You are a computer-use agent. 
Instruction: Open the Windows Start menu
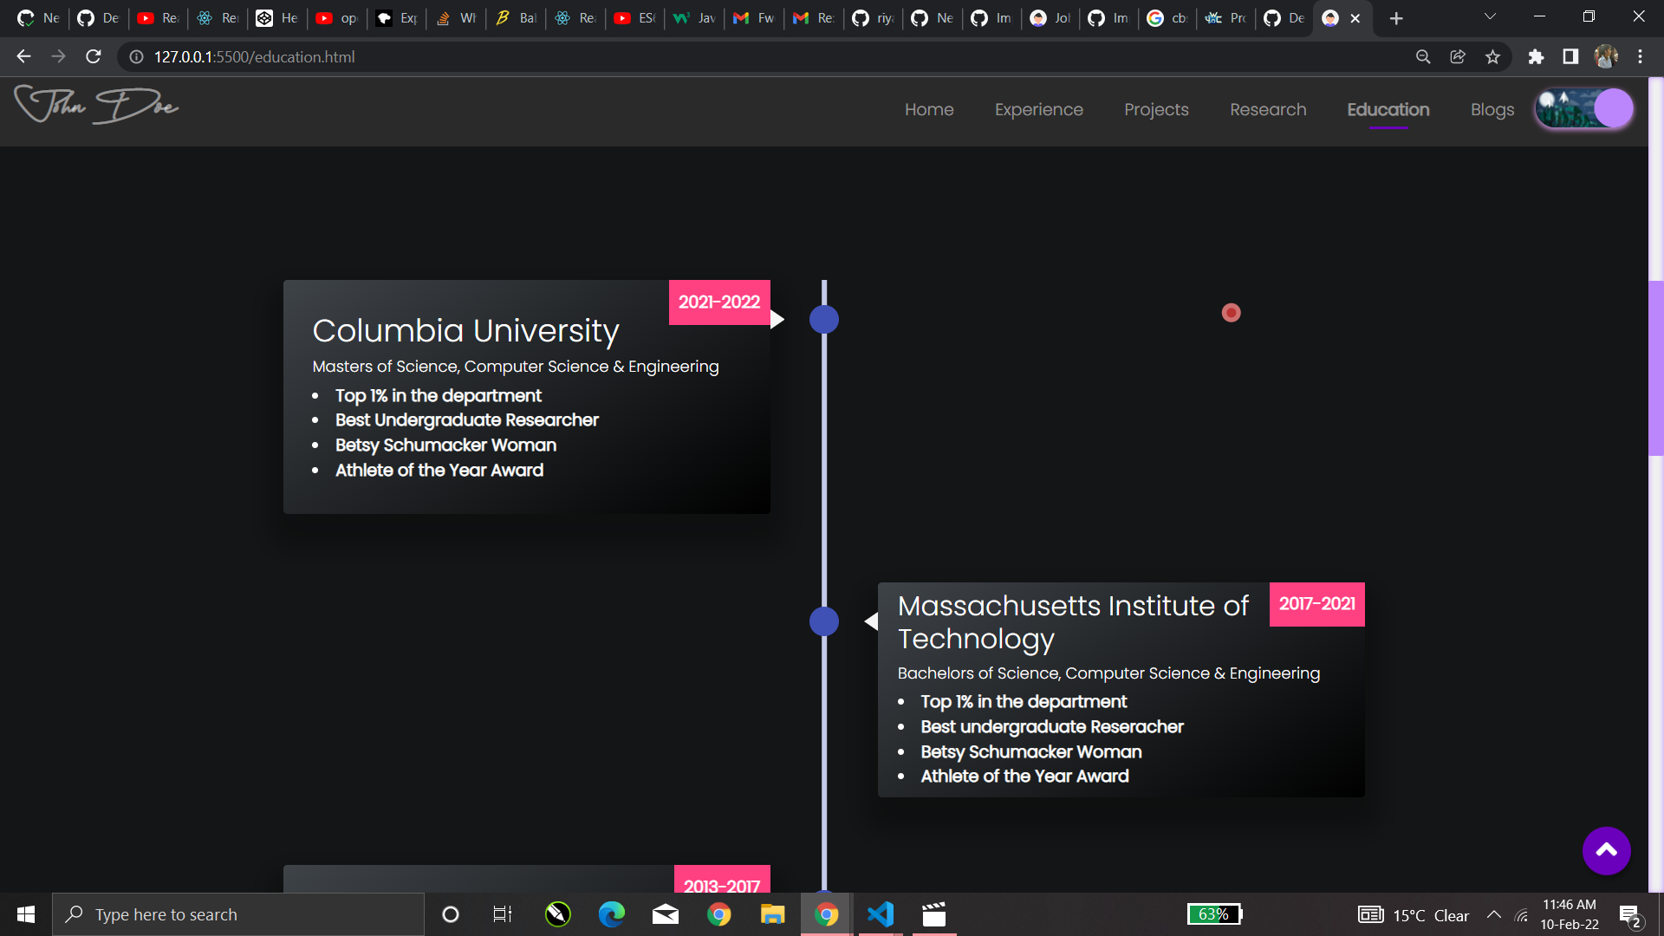click(x=25, y=914)
